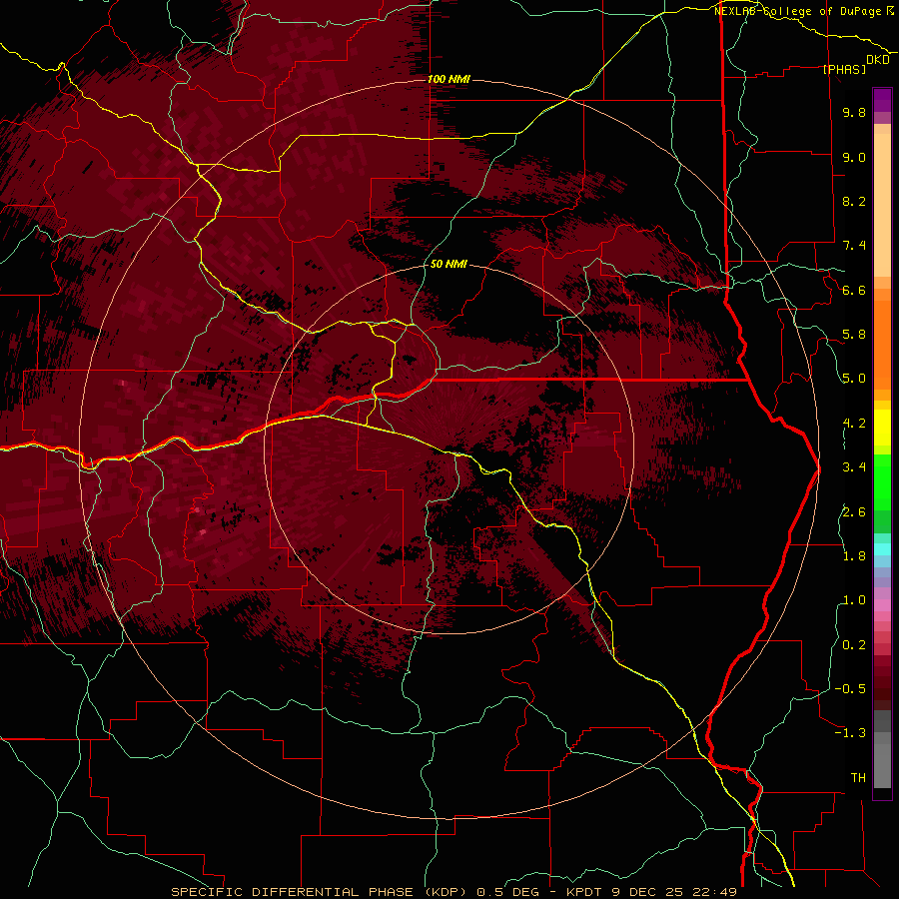
Task: Click the -0.5 value on the color scale
Action: [x=851, y=688]
